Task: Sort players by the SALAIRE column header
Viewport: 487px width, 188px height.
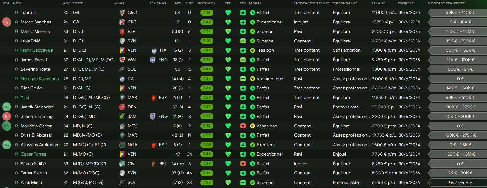Action: pos(378,3)
